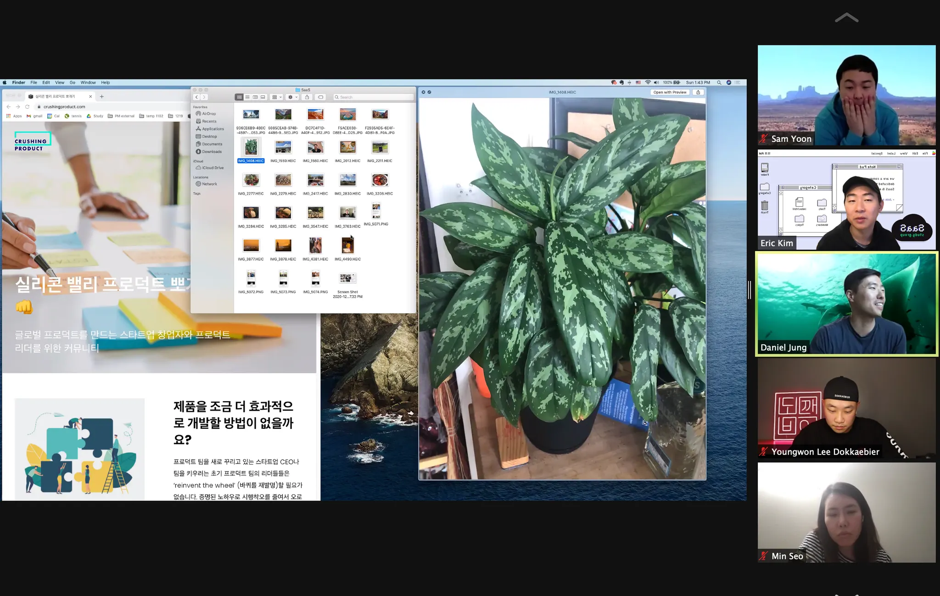This screenshot has width=940, height=596.
Task: Select the IMG_4490.HEIC thumbnail
Action: [347, 246]
